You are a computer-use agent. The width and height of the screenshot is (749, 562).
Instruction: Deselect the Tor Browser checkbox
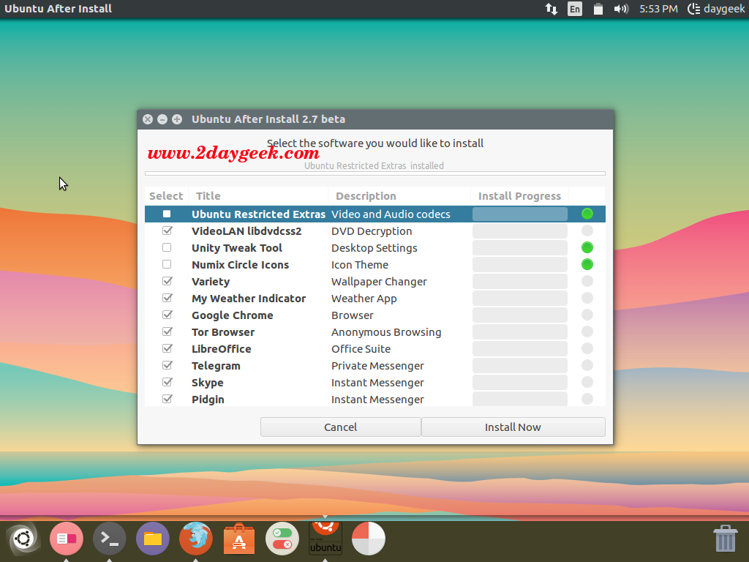pos(167,331)
